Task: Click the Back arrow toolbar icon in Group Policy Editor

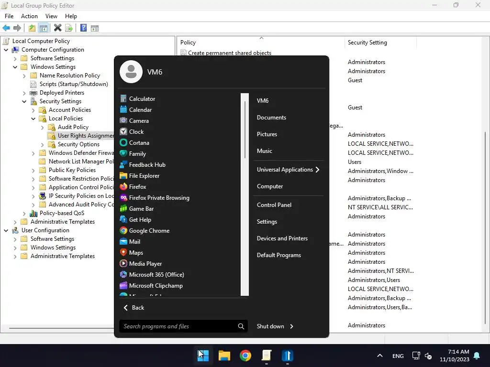Action: click(x=6, y=28)
